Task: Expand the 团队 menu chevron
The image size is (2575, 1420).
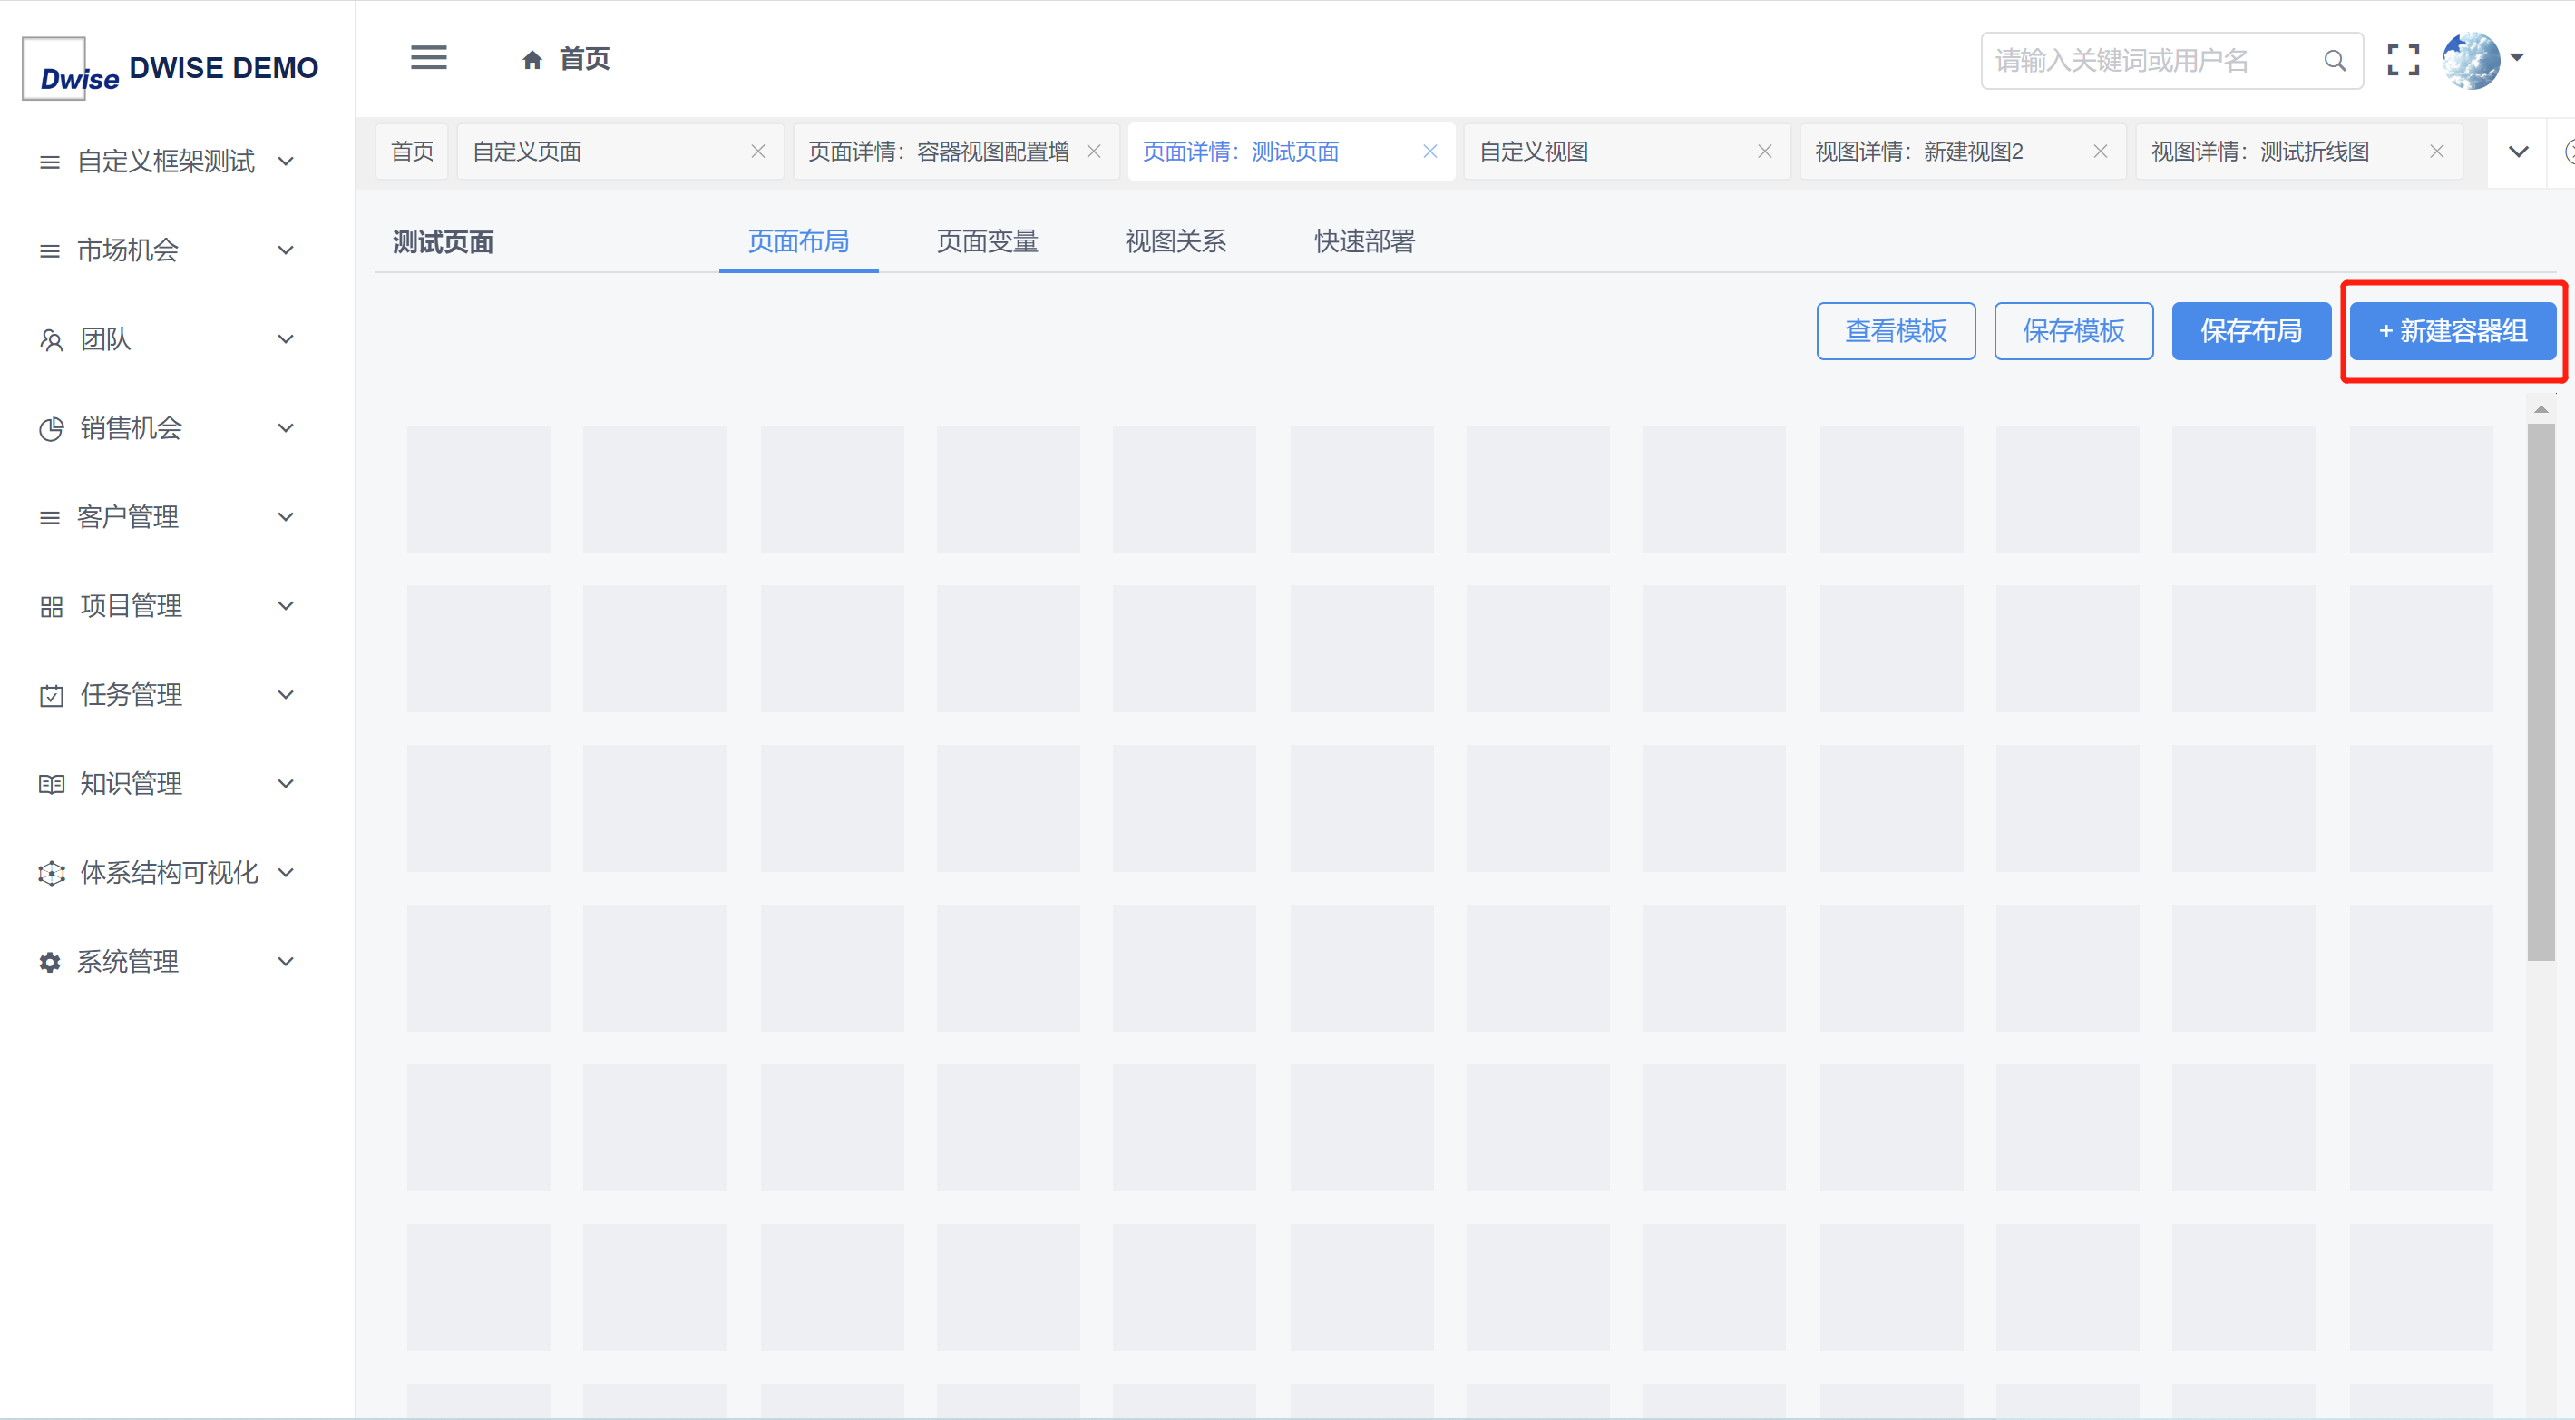Action: 286,339
